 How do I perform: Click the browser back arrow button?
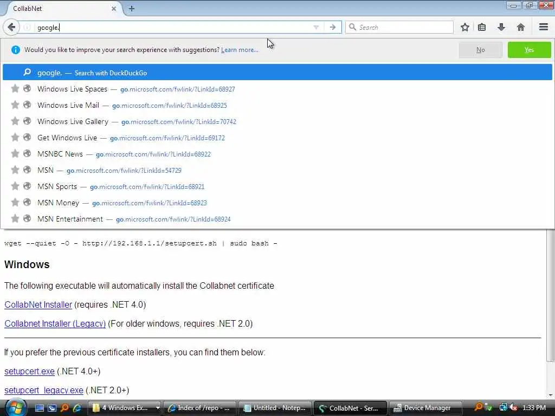pyautogui.click(x=11, y=27)
